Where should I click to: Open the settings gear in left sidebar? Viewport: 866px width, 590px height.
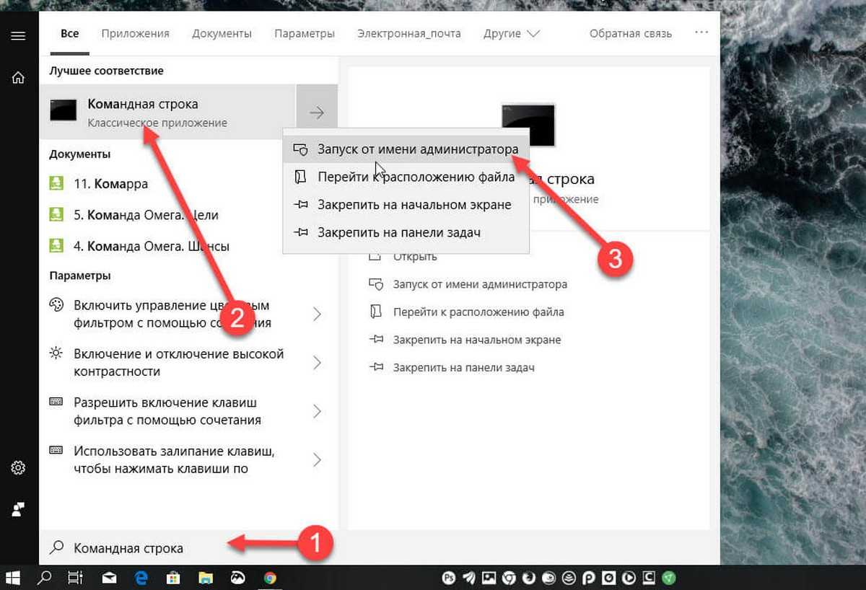click(x=19, y=468)
